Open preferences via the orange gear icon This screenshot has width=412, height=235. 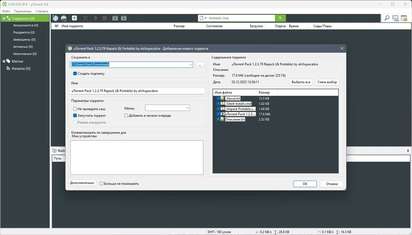[x=404, y=18]
